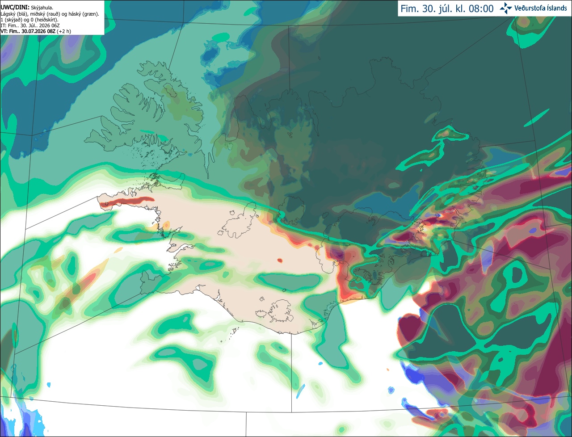Click the UWC/DINI Skýjahula title text
Screen dimensions: 572x437
point(27,8)
